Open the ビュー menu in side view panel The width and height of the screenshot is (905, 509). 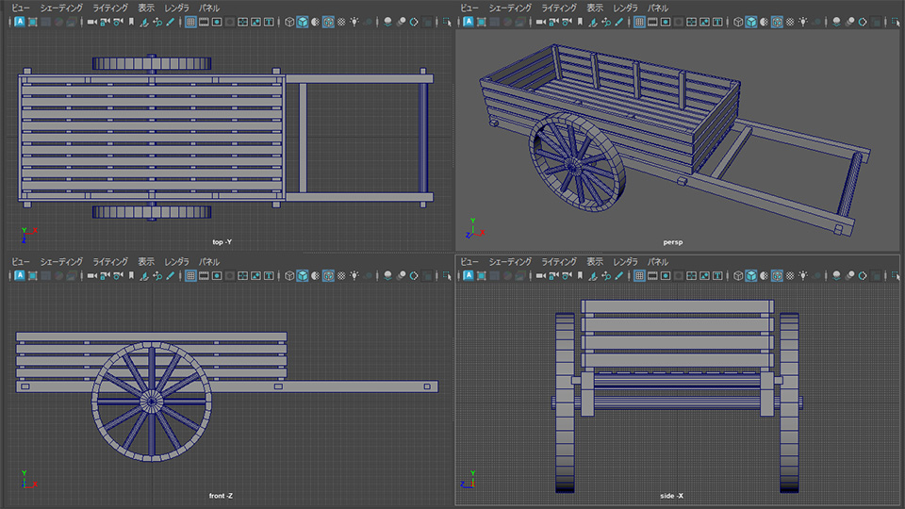(469, 261)
